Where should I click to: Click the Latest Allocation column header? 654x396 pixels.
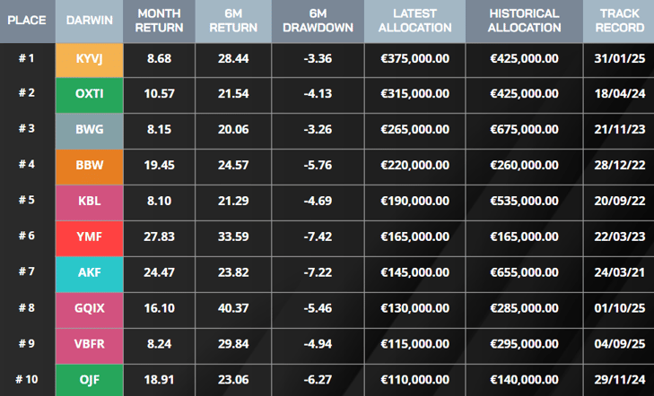(415, 21)
